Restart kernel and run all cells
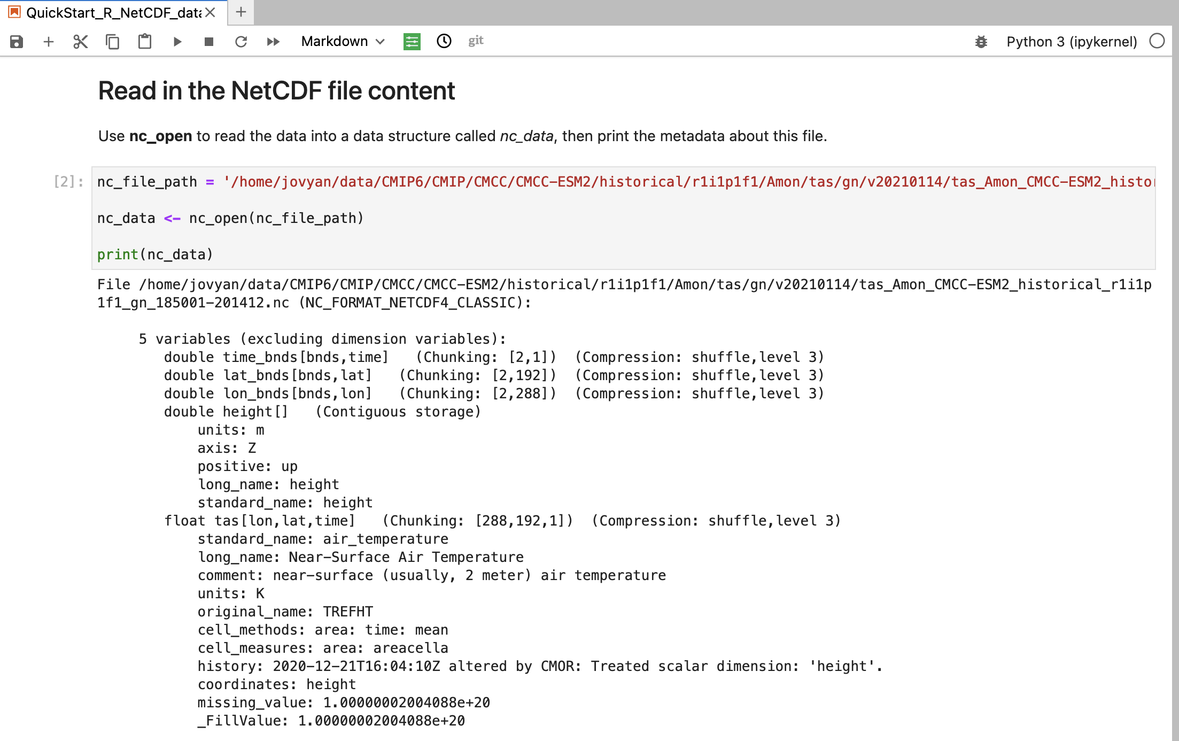The height and width of the screenshot is (741, 1179). [273, 41]
